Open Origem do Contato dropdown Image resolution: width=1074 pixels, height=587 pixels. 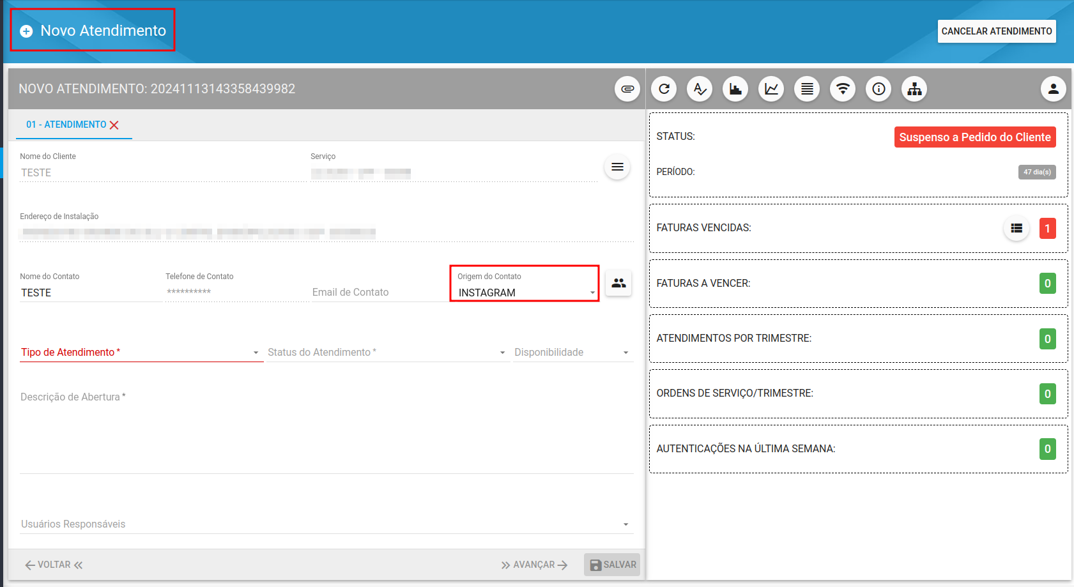(526, 293)
